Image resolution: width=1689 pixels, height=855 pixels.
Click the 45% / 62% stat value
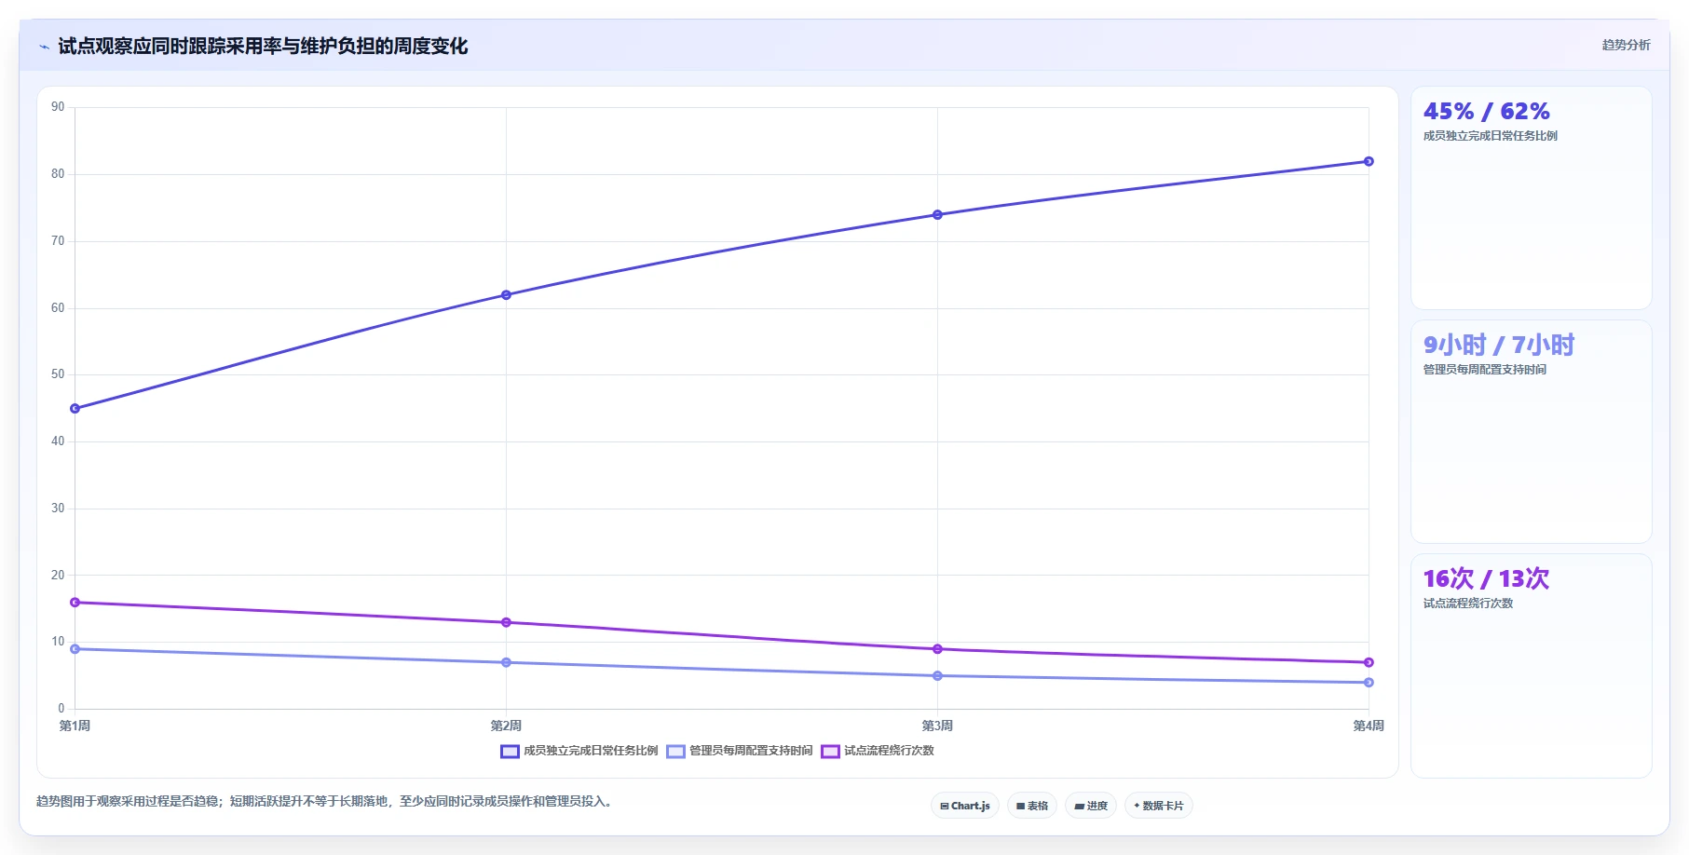[1487, 112]
